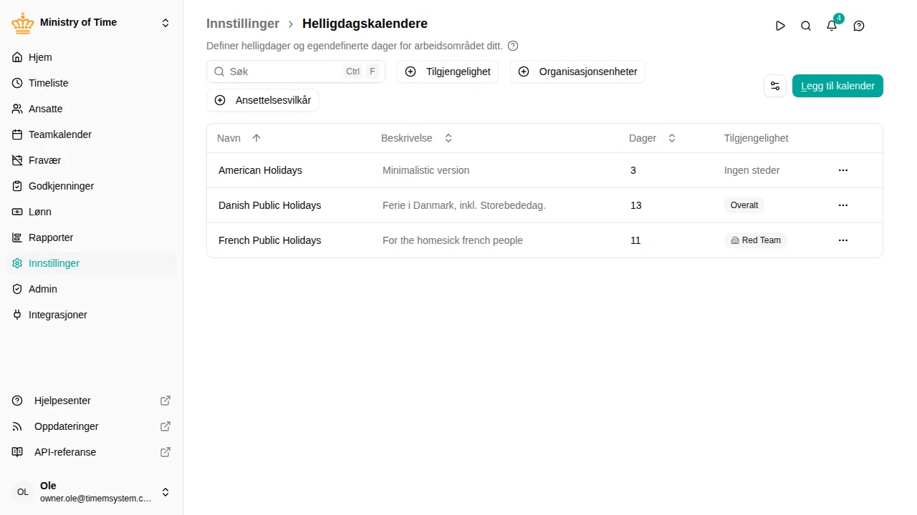Click the Admin shield icon
Image resolution: width=917 pixels, height=515 pixels.
(17, 289)
